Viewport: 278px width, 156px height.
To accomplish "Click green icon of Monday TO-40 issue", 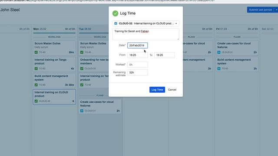I will [36, 52].
